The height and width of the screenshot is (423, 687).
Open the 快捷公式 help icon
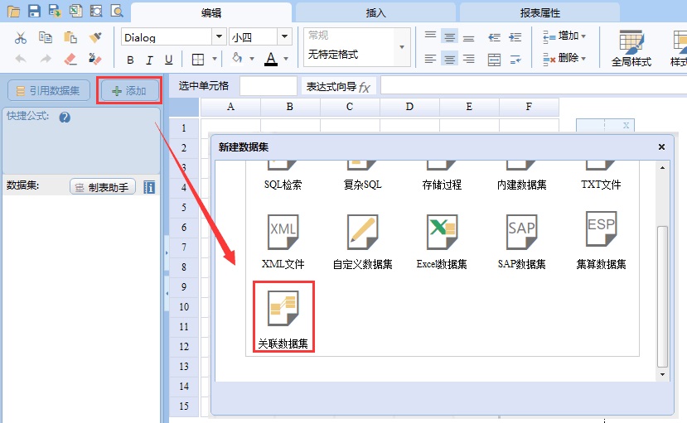(x=65, y=118)
